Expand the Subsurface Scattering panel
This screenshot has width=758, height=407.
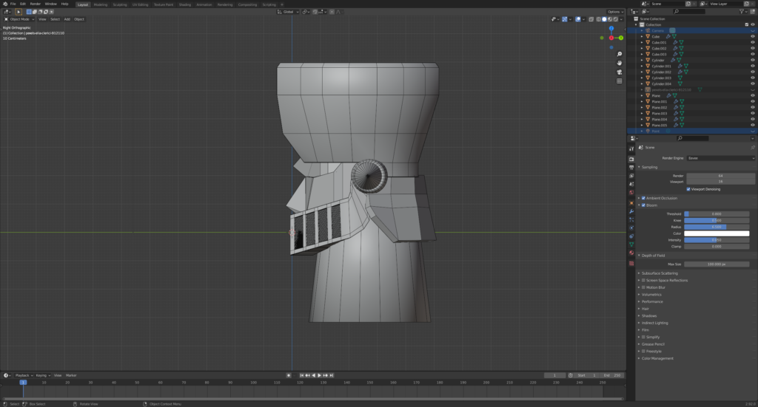tap(659, 273)
